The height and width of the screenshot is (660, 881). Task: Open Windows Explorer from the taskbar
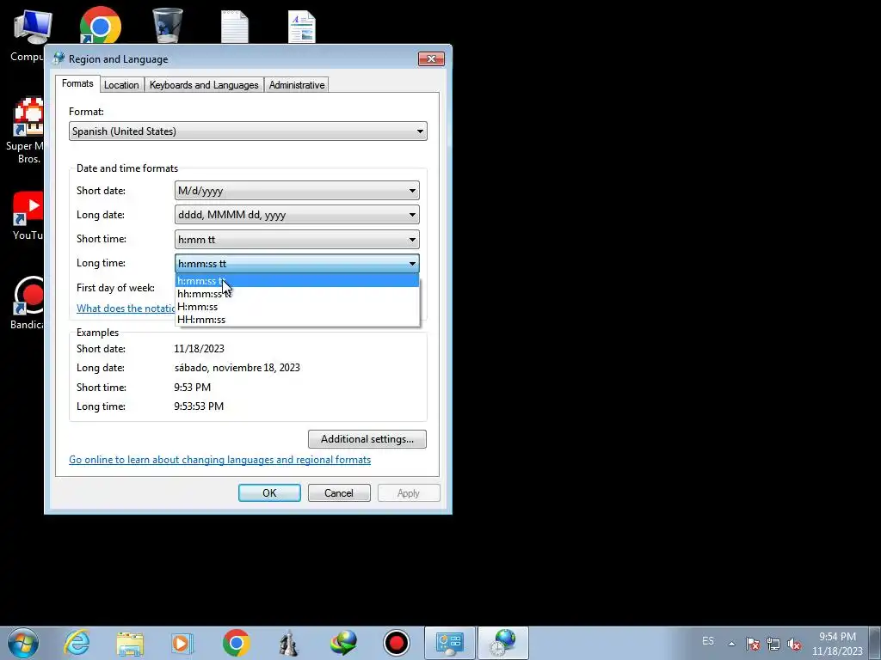pos(130,643)
